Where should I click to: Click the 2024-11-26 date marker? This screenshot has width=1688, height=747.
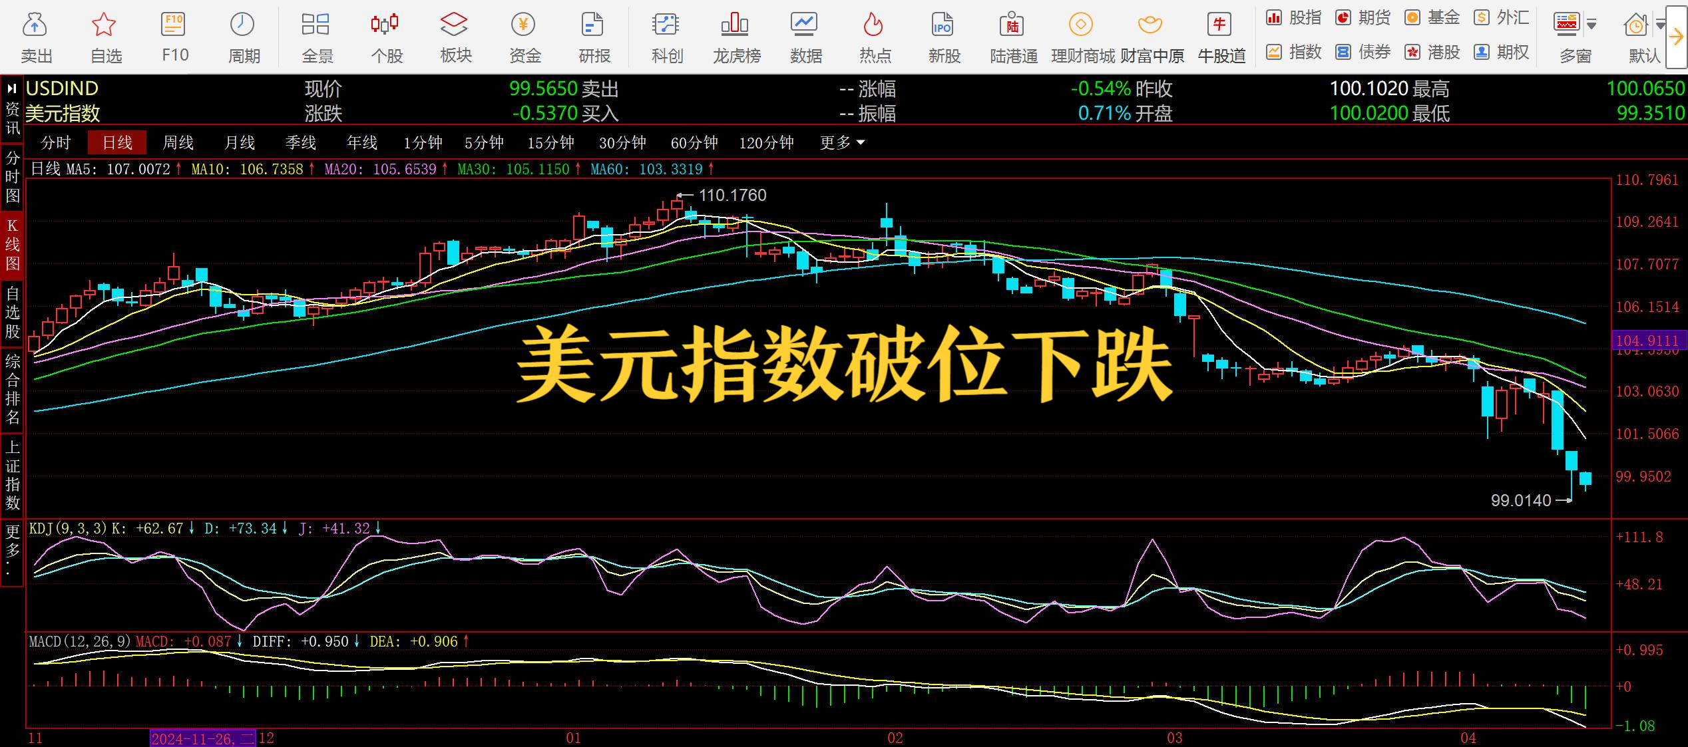point(202,738)
